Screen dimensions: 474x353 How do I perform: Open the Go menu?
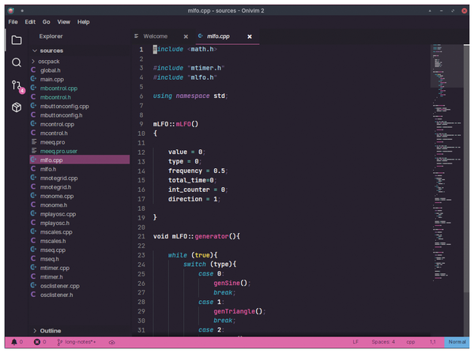[47, 22]
